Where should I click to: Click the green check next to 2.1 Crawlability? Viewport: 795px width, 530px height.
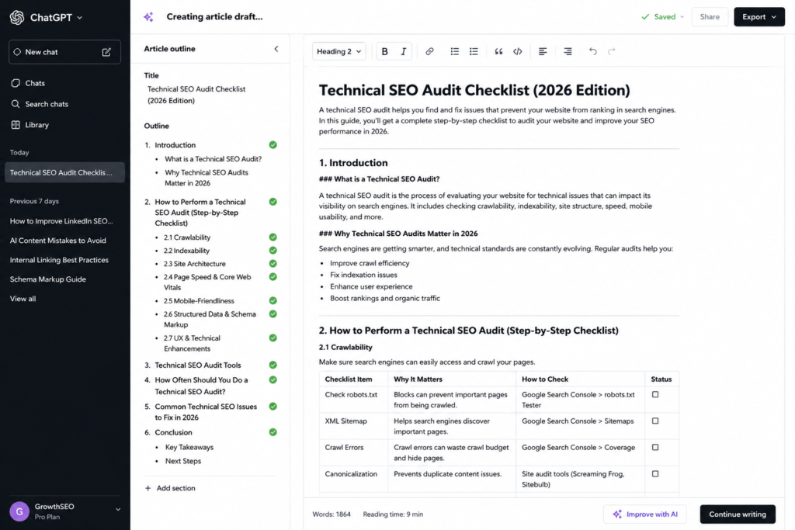(273, 237)
